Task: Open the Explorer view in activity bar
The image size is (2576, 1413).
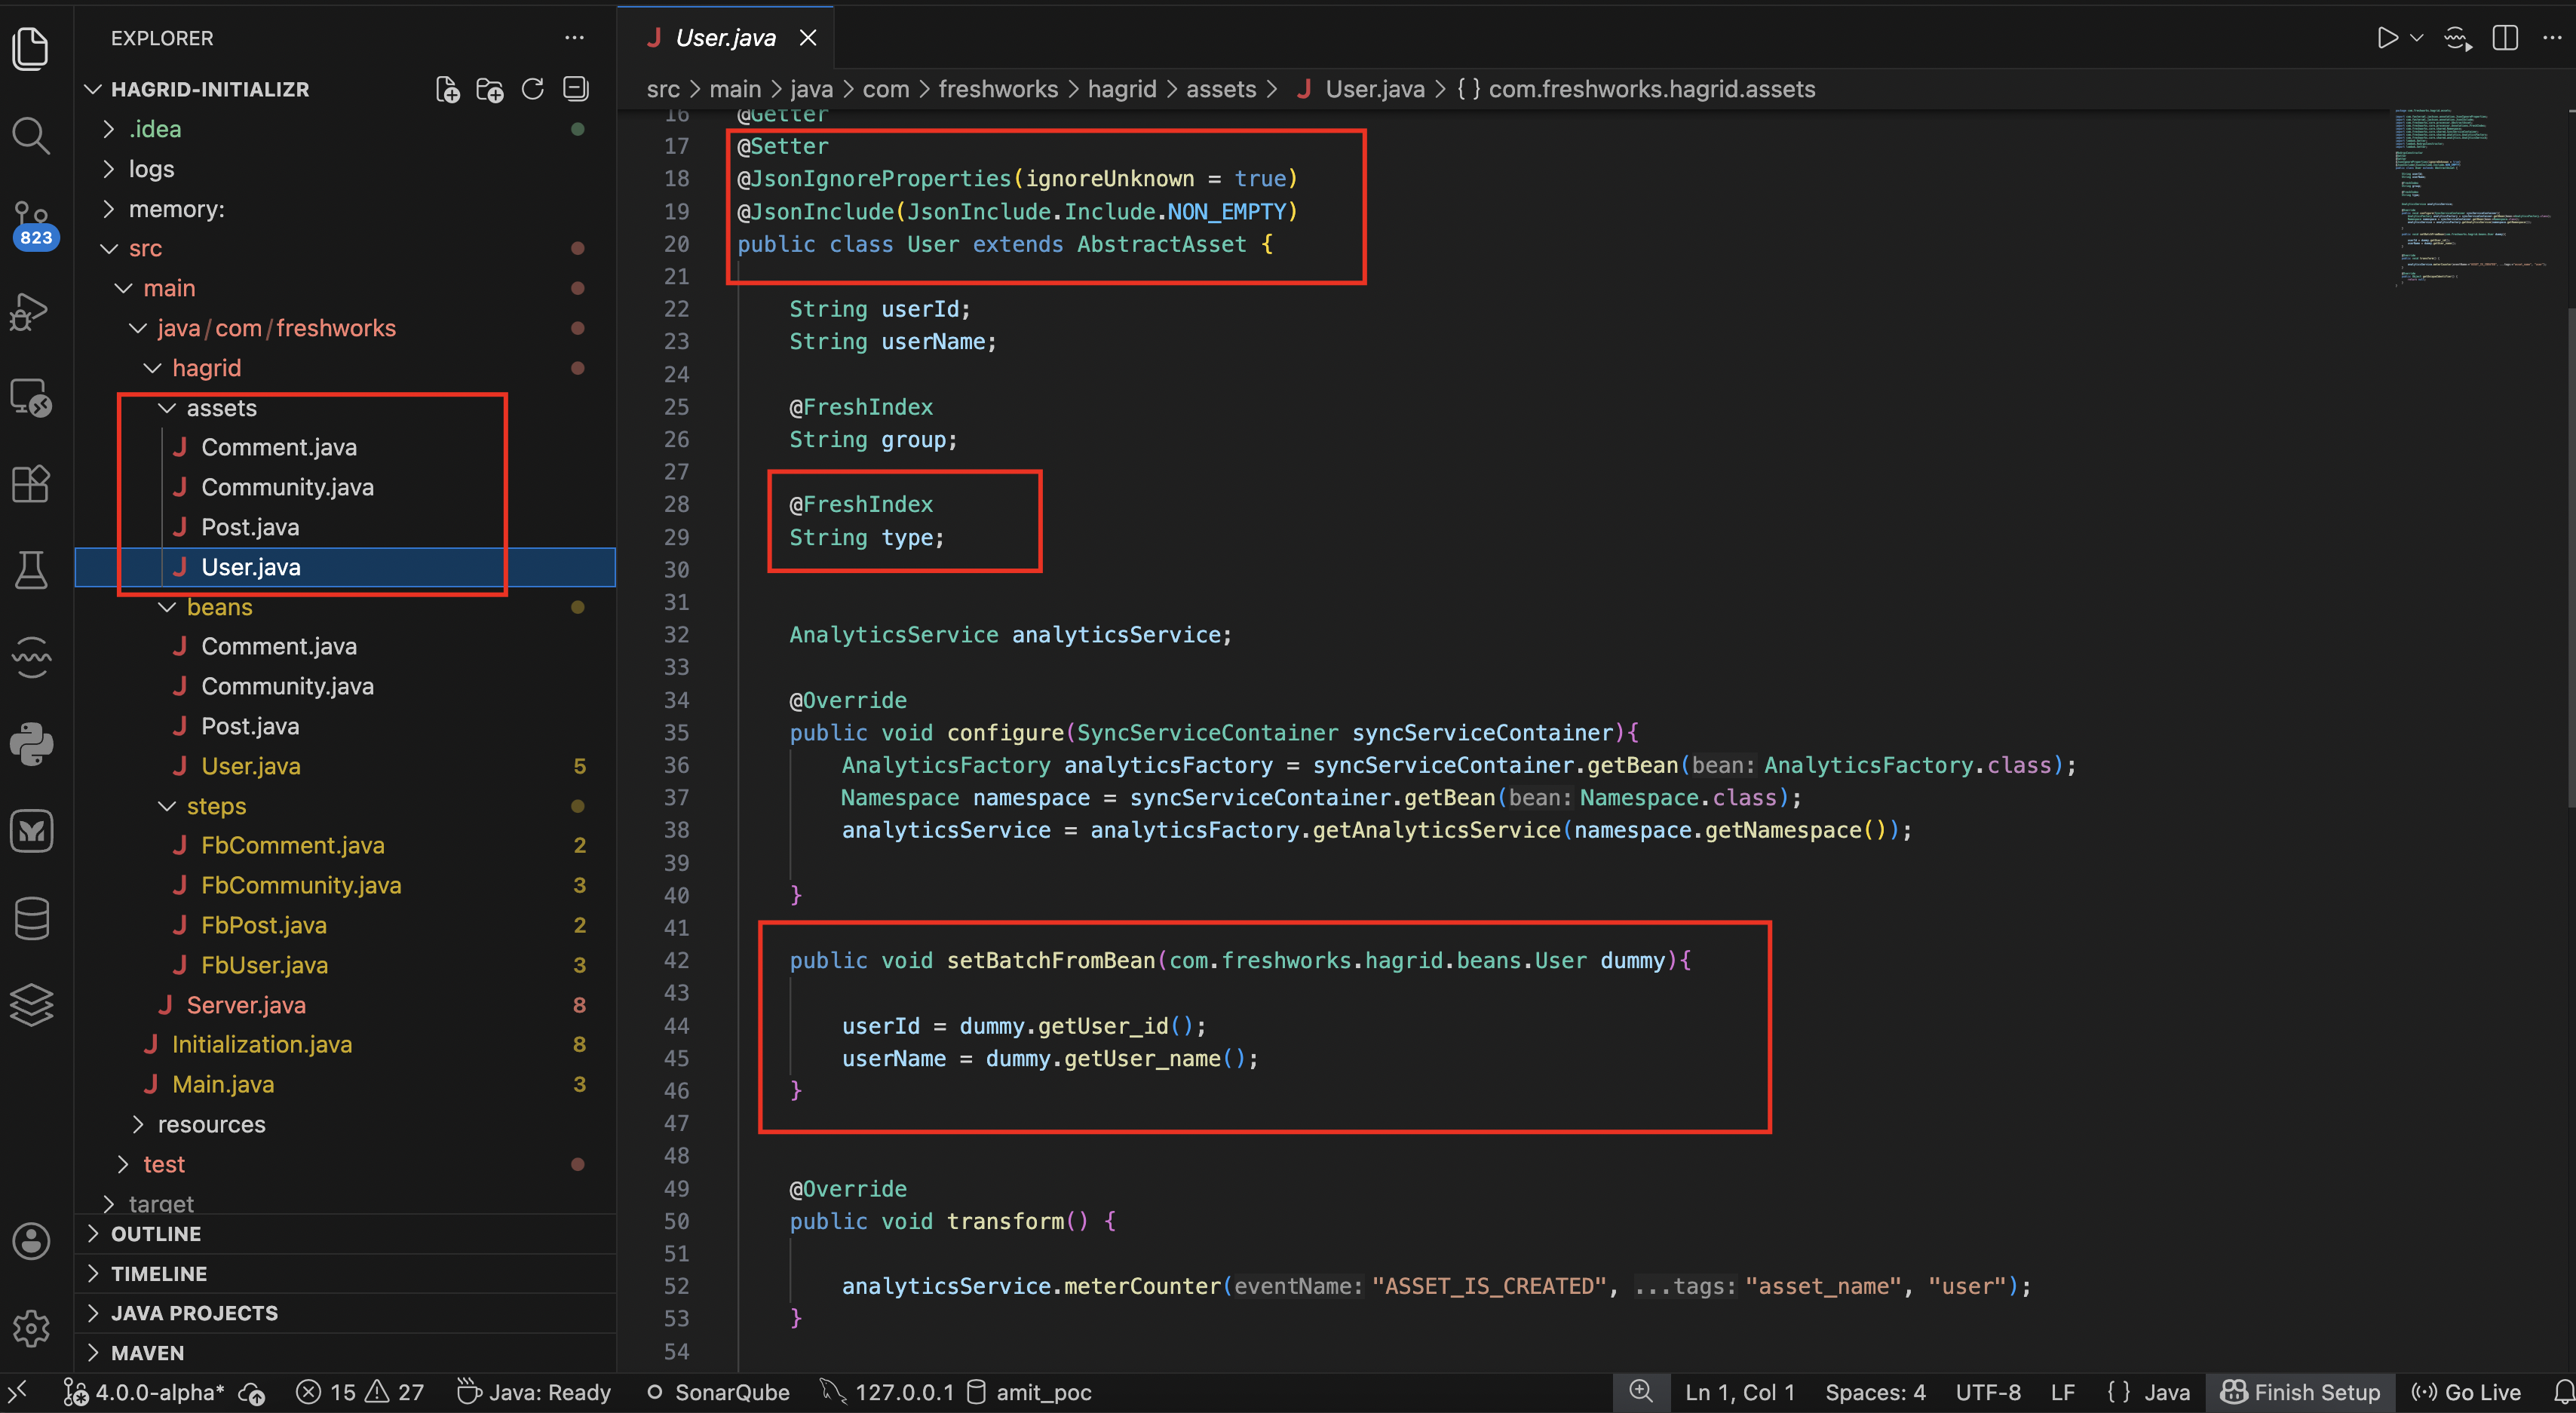Action: pyautogui.click(x=31, y=48)
